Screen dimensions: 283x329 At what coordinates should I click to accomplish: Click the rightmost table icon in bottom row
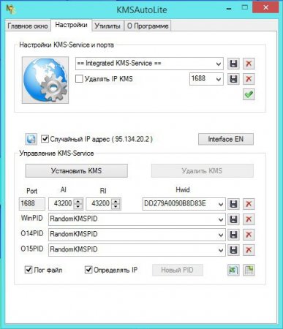click(249, 270)
